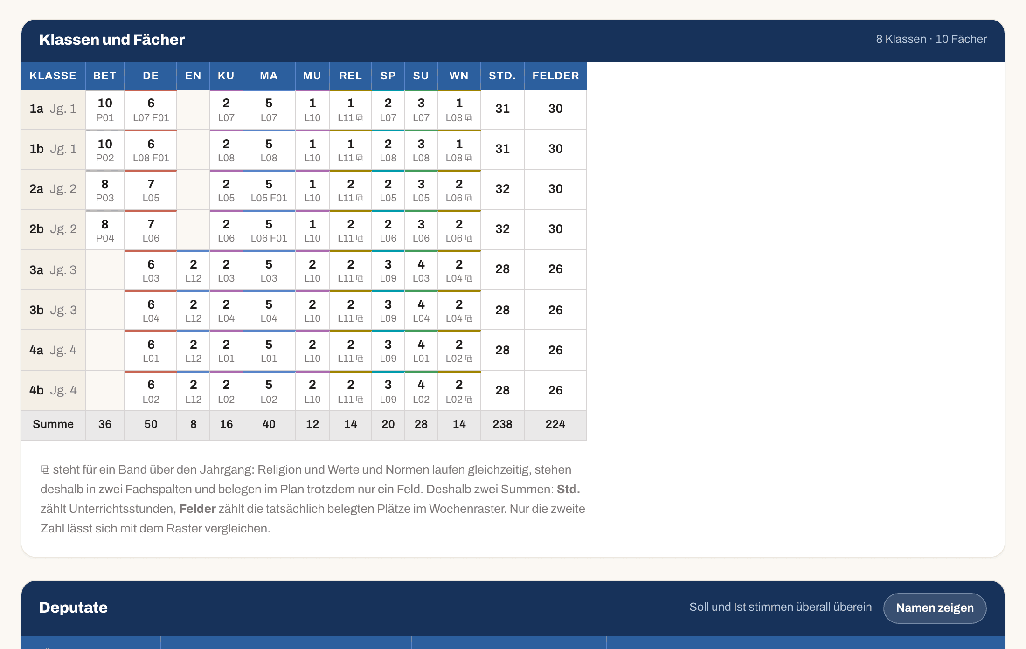Image resolution: width=1026 pixels, height=649 pixels.
Task: Select the STD. column header
Action: pyautogui.click(x=502, y=76)
